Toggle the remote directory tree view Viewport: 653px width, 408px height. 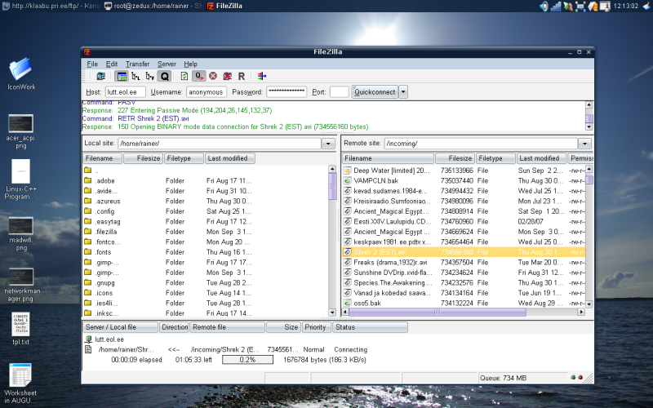(150, 76)
